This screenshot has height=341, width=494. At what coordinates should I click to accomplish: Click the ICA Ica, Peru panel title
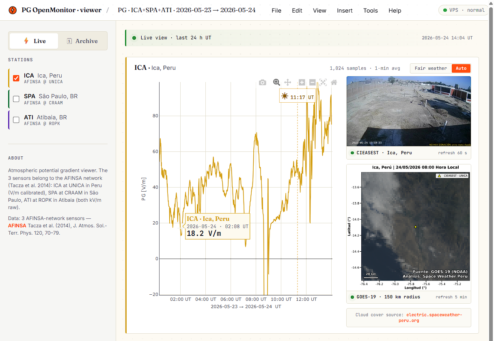(155, 68)
